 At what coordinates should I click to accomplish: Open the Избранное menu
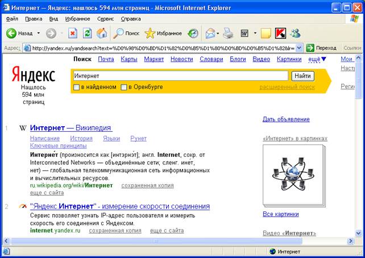coord(77,19)
